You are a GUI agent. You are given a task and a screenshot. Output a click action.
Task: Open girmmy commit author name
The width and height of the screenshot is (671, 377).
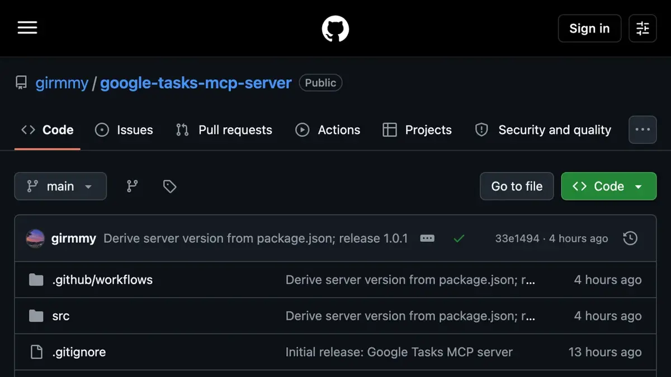point(74,238)
